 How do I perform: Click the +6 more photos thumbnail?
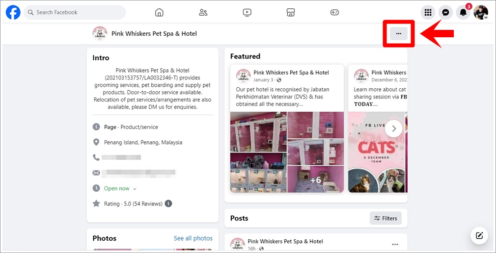[316, 179]
